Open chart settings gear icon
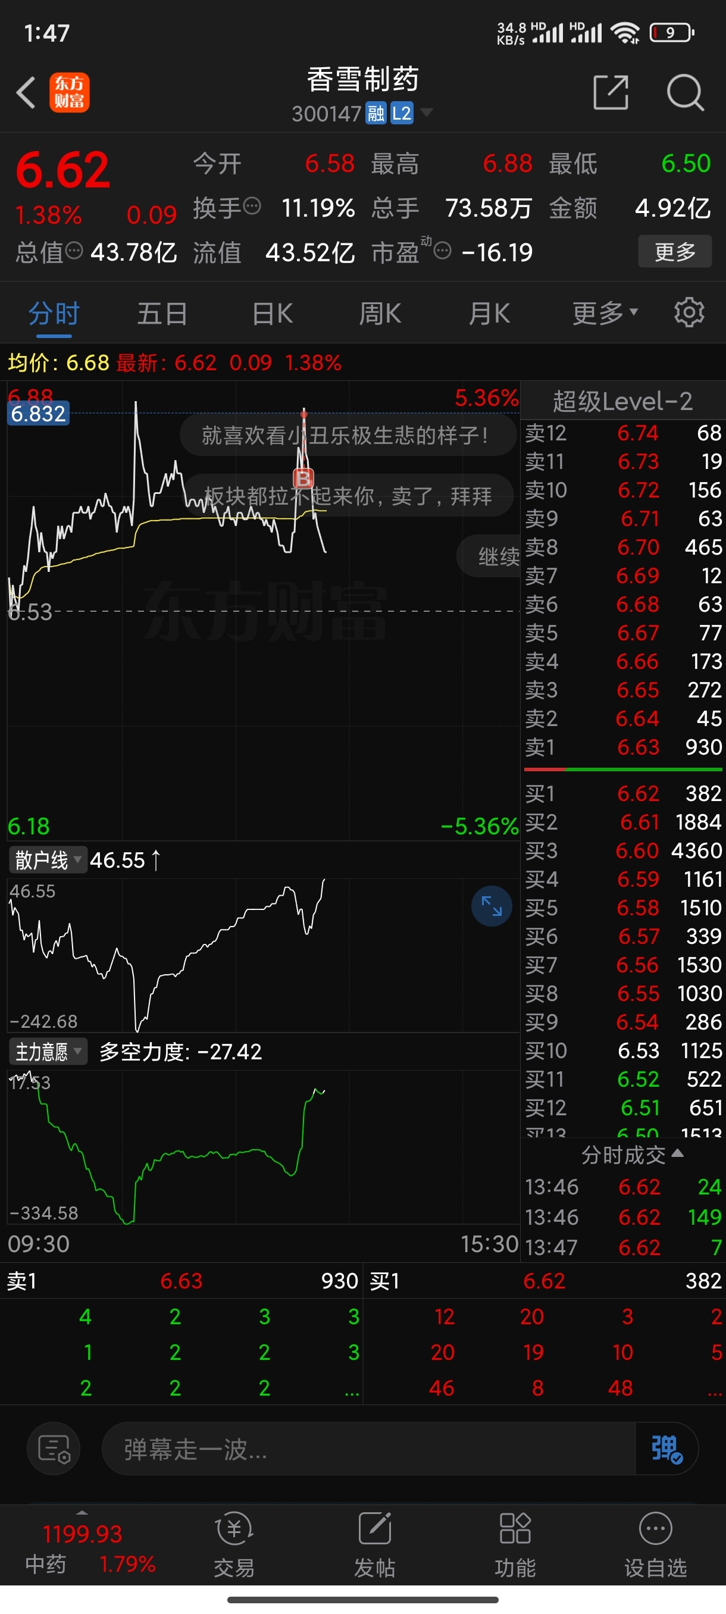The width and height of the screenshot is (726, 1614). tap(689, 312)
